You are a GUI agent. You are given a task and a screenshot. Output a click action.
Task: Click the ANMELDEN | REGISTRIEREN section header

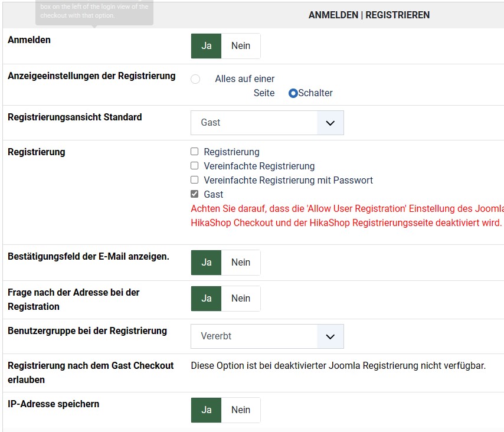point(369,15)
